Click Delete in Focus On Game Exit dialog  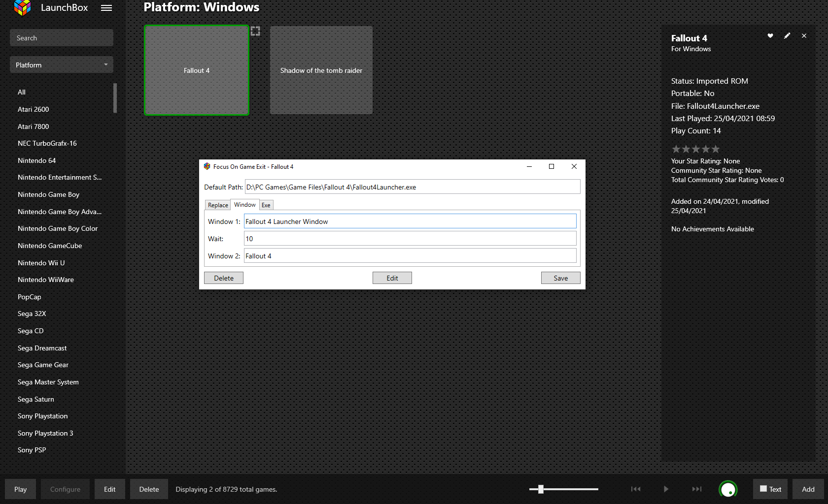coord(224,278)
